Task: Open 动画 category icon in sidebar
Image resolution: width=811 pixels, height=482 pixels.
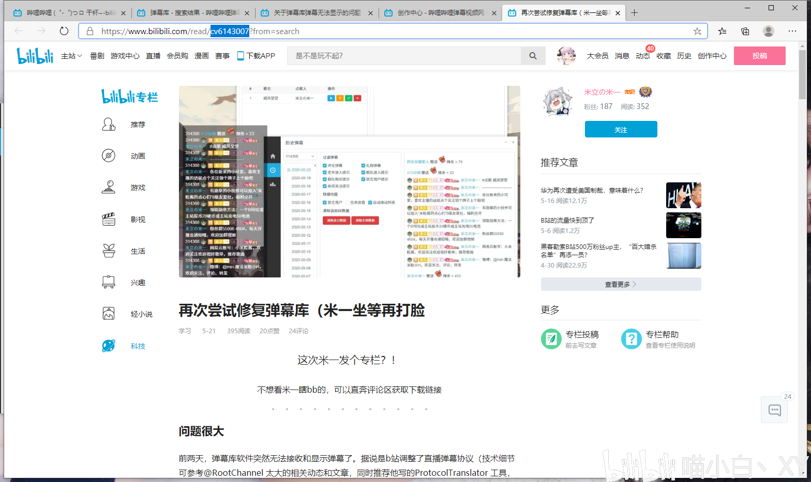Action: coord(109,156)
